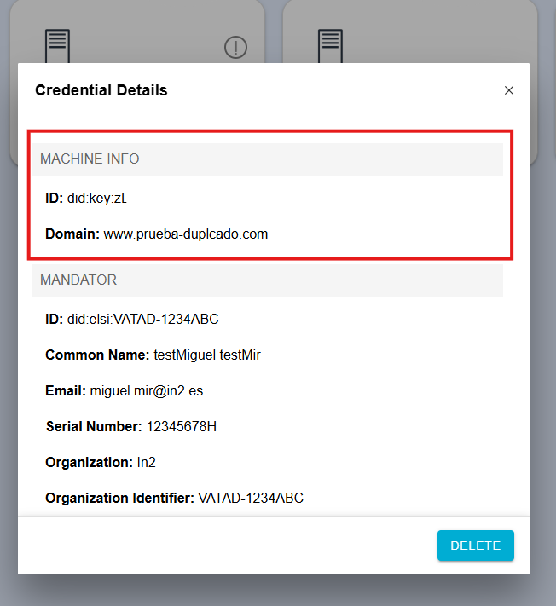Click the Serial Number field label
The image size is (556, 606).
pyautogui.click(x=94, y=426)
